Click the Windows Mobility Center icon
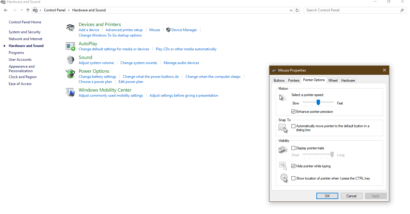This screenshot has height=214, width=410. click(x=70, y=92)
